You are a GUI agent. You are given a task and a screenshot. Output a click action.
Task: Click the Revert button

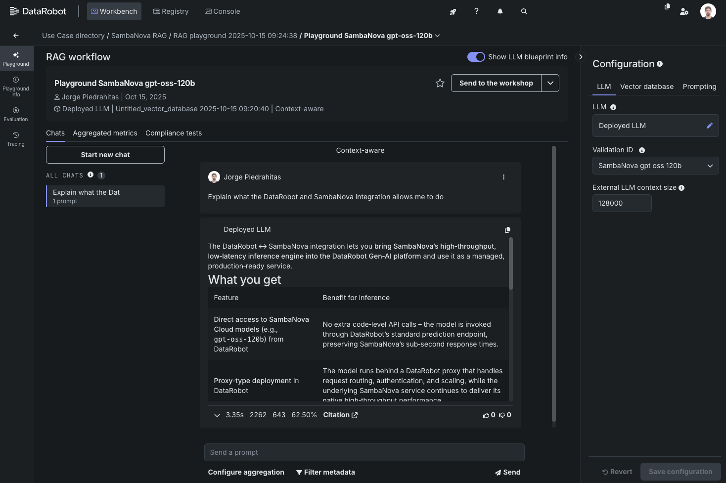tap(617, 472)
